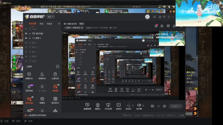Click the virtual avatar preview in top right
This screenshot has width=223, height=125.
tap(199, 13)
